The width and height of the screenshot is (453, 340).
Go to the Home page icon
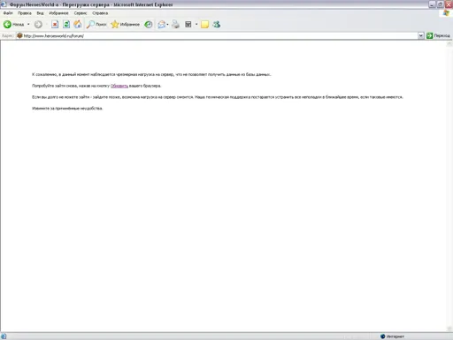(78, 25)
